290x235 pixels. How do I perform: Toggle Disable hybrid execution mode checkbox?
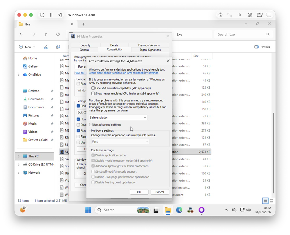tap(93, 161)
